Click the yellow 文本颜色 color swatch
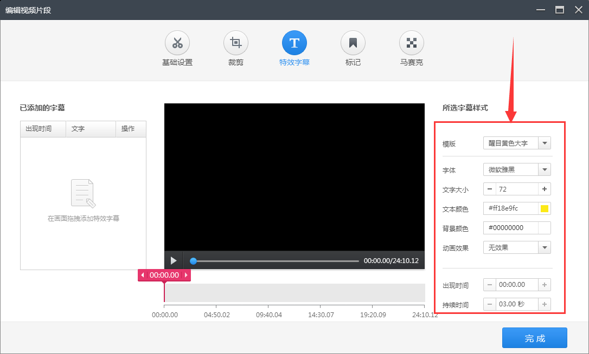The image size is (589, 354). pos(545,208)
